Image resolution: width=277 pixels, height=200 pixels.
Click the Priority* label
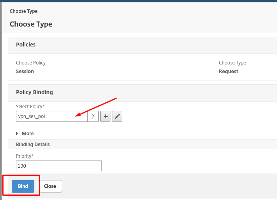pyautogui.click(x=25, y=156)
